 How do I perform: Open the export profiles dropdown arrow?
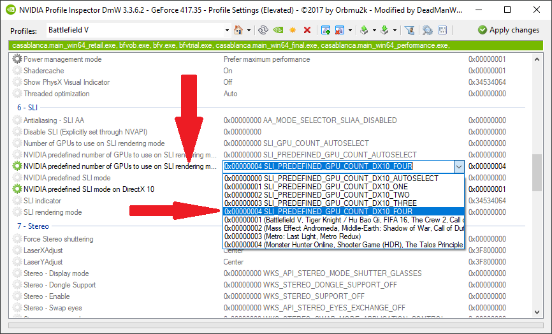[374, 30]
